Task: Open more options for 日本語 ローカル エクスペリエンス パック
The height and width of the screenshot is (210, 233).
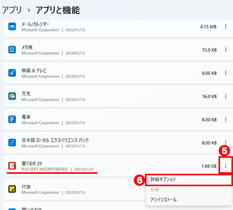Action: [226, 142]
